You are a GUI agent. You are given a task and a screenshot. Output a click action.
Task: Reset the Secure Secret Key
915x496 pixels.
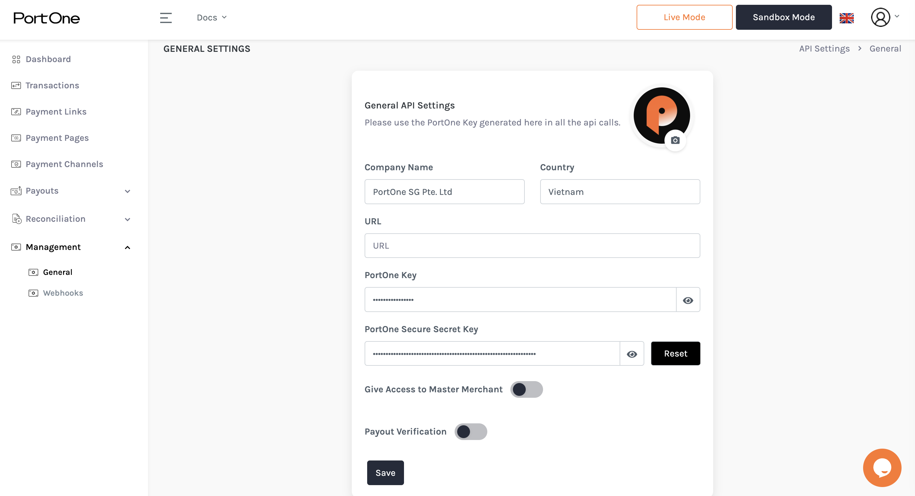click(x=675, y=353)
